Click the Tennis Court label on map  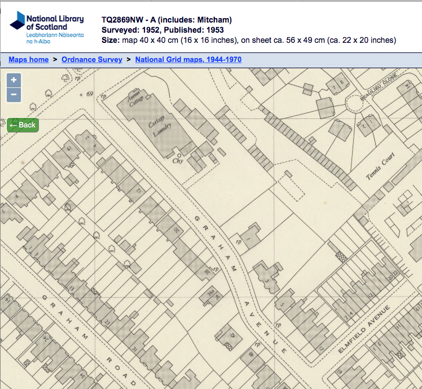(x=381, y=167)
